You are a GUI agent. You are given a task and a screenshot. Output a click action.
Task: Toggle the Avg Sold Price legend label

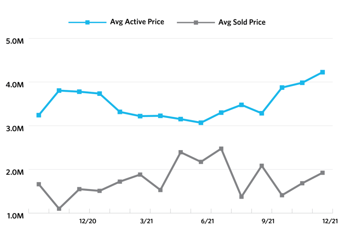point(241,22)
